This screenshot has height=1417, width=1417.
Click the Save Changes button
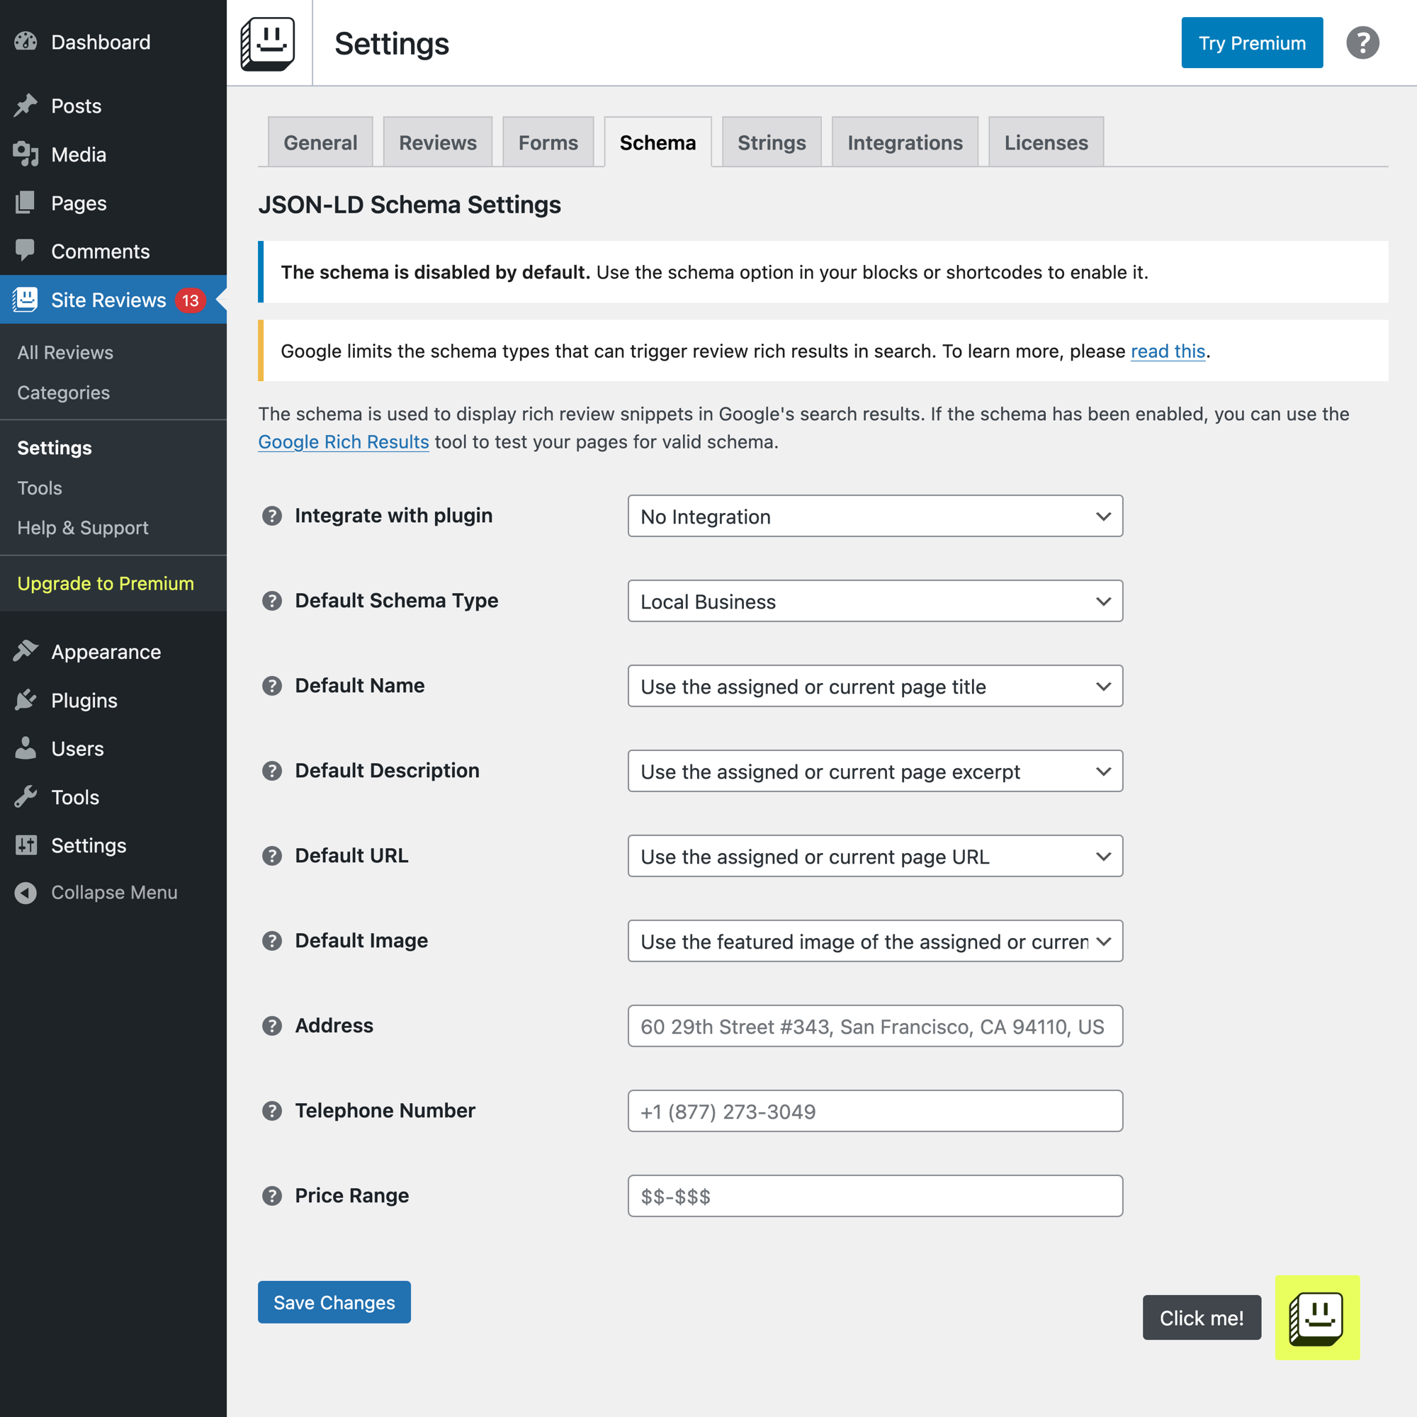[x=334, y=1302]
